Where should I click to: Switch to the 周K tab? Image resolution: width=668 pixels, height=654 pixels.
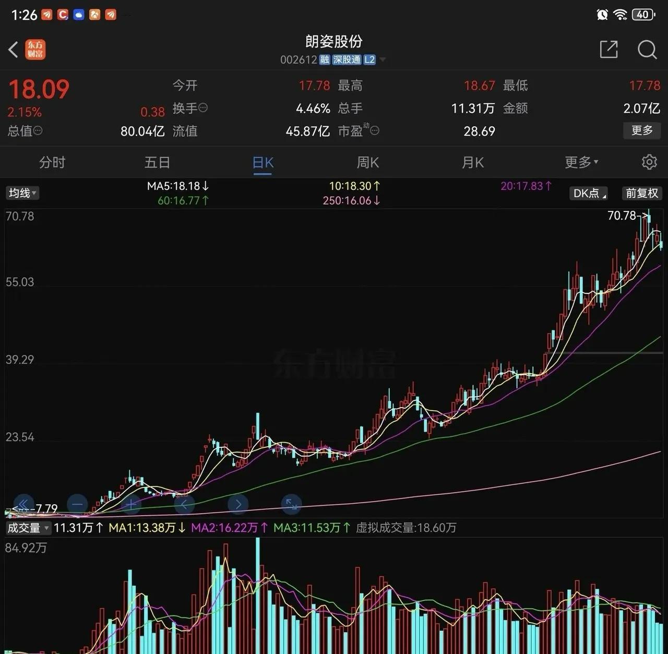(367, 162)
